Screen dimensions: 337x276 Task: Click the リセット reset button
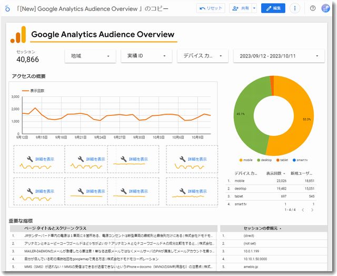click(x=211, y=8)
